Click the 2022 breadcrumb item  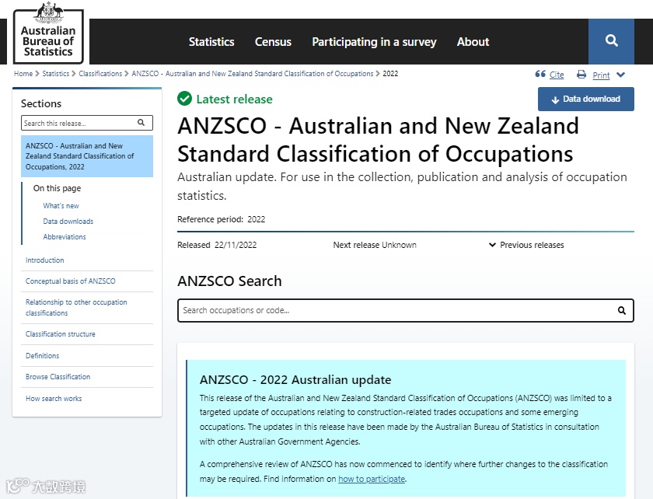click(390, 74)
